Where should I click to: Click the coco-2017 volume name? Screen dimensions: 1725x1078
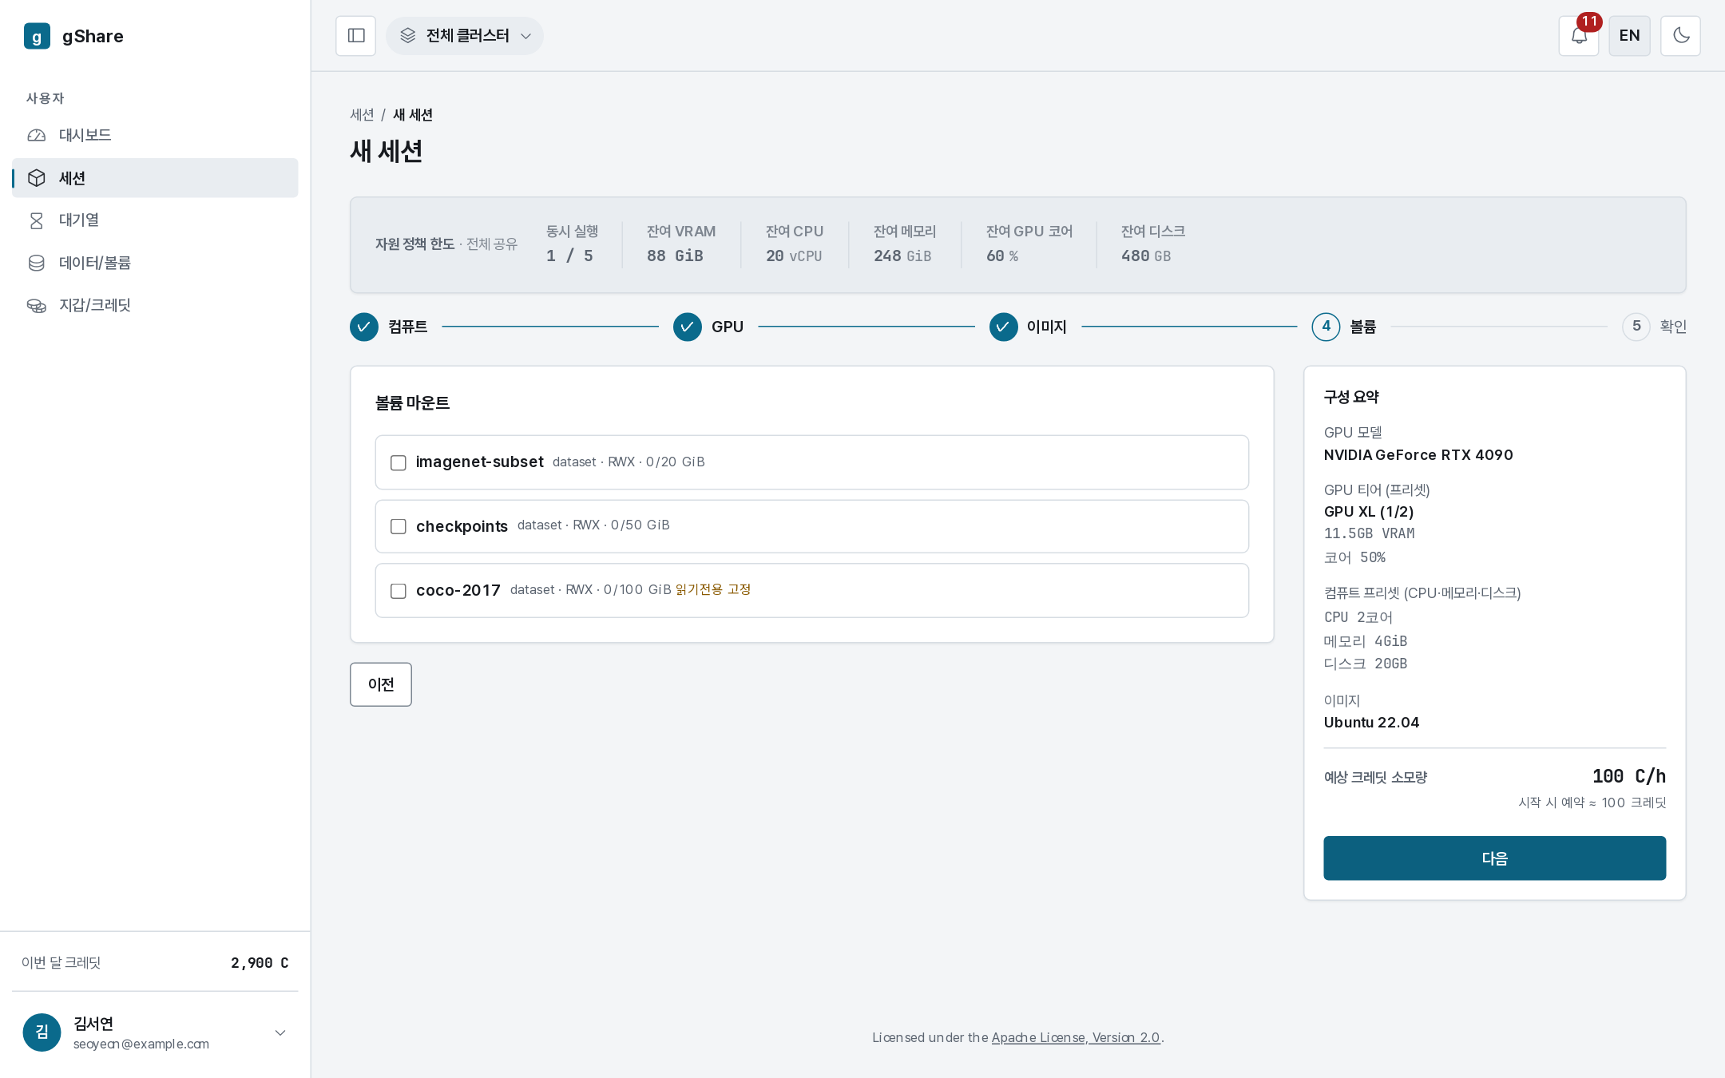(x=458, y=590)
